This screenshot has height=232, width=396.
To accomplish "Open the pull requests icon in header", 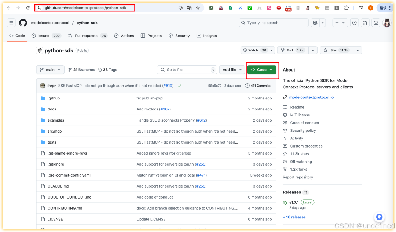I will point(365,23).
